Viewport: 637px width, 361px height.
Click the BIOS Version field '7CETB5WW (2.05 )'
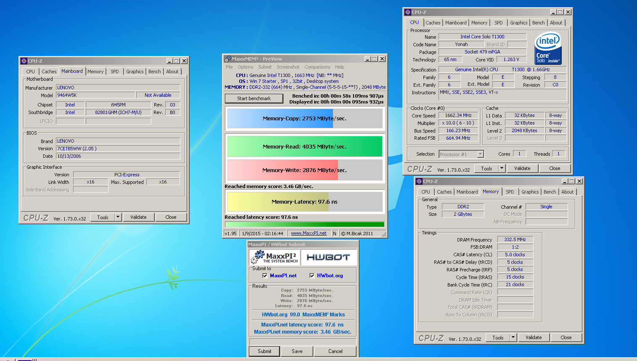118,149
